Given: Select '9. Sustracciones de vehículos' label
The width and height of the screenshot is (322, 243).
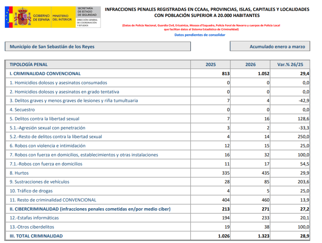Looking at the screenshot, I should coord(39,182).
